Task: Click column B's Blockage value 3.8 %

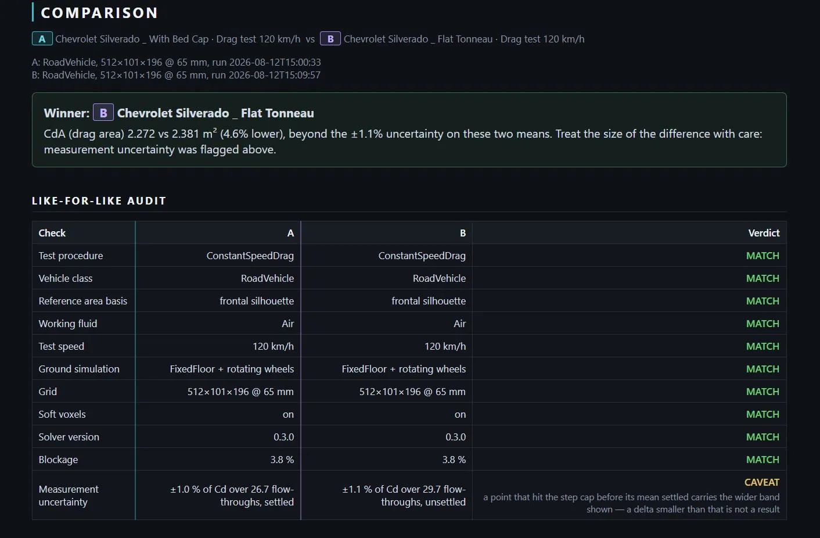Action: click(454, 460)
